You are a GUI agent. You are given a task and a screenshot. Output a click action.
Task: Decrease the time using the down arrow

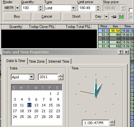coord(112,124)
